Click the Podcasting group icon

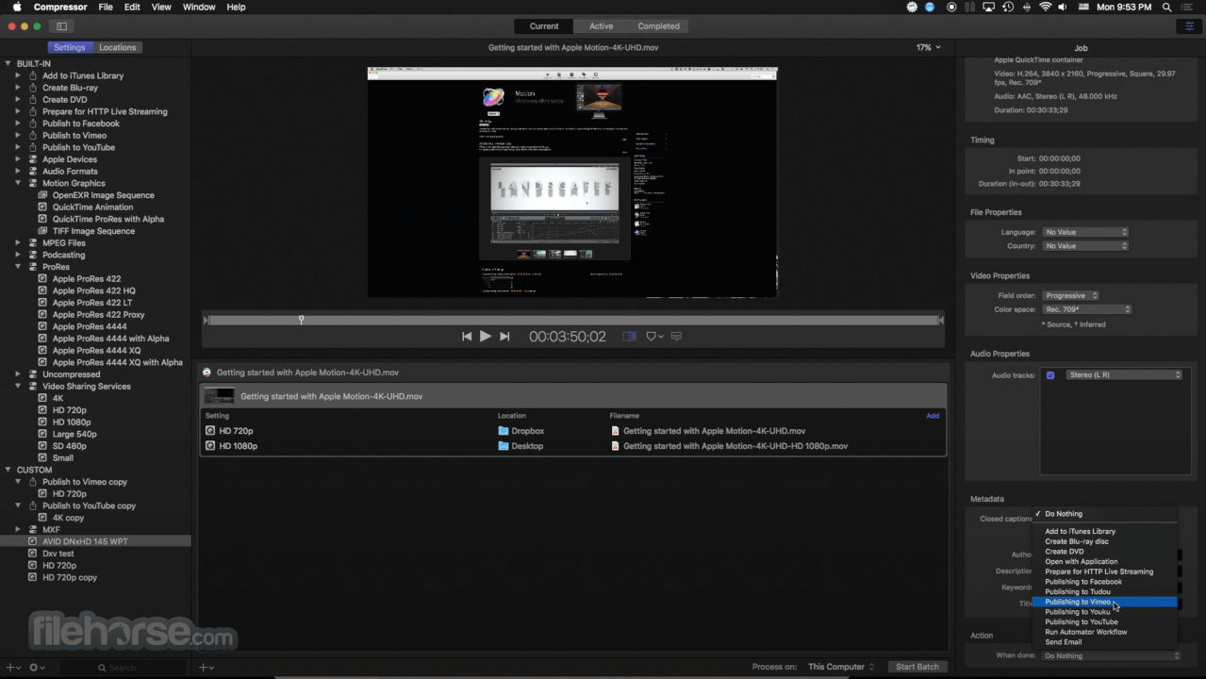tap(33, 255)
